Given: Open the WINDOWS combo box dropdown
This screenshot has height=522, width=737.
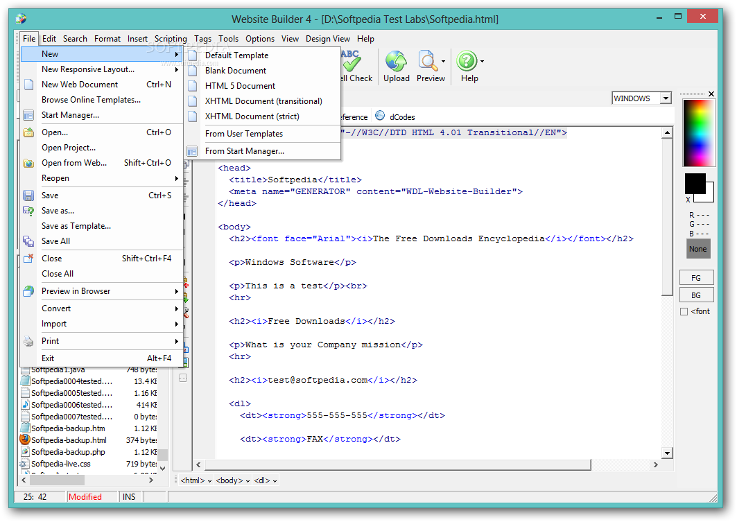Looking at the screenshot, I should (666, 98).
